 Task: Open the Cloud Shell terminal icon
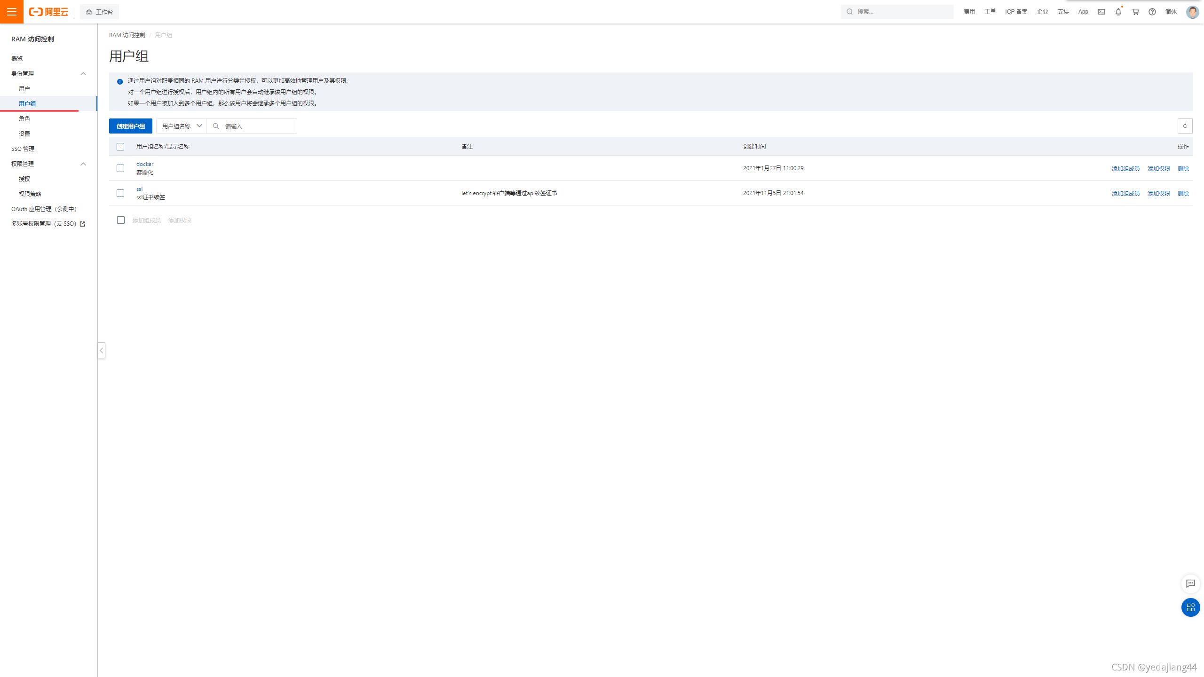coord(1101,12)
